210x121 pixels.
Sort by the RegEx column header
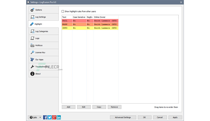[90, 17]
